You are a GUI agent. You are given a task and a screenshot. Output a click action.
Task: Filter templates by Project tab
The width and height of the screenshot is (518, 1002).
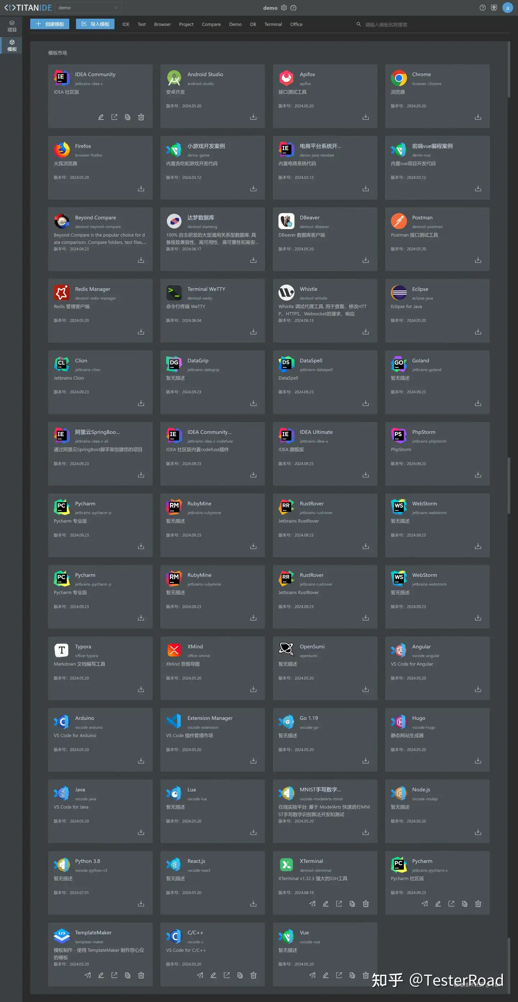(186, 24)
